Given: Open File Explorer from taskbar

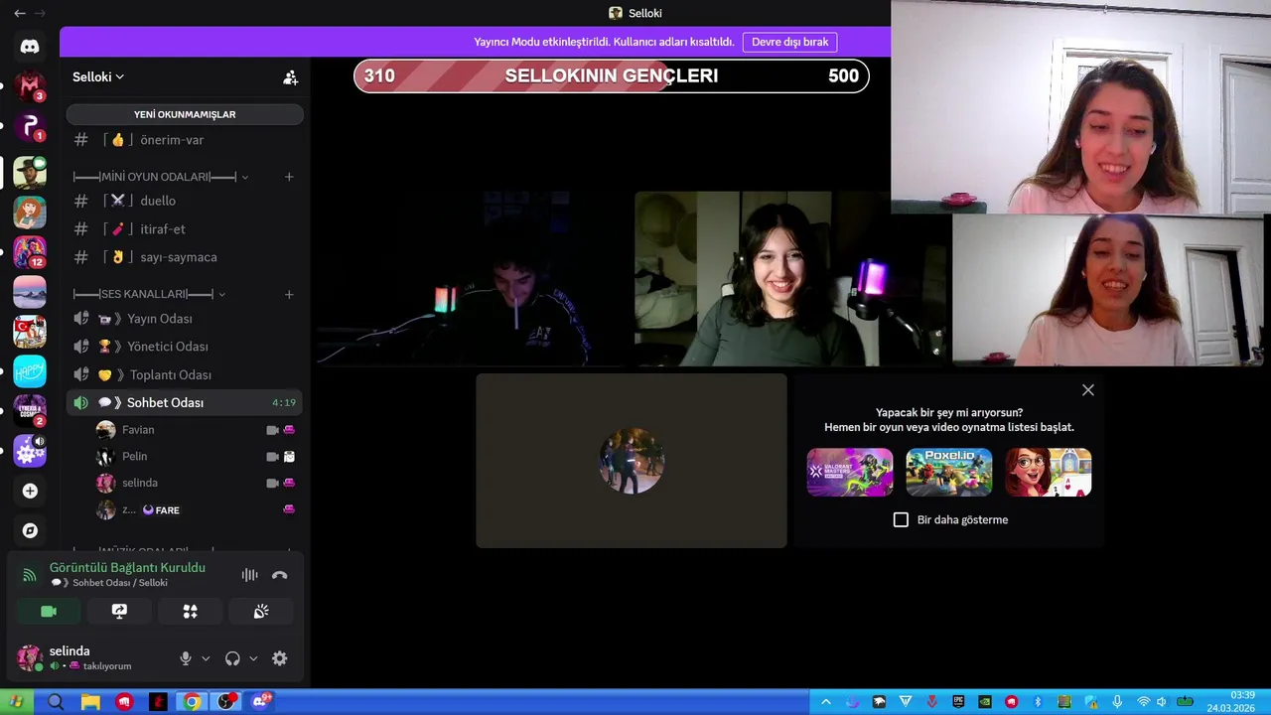Looking at the screenshot, I should [90, 702].
